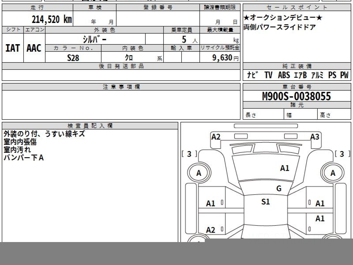
Task: Click the クロ interior color value
Action: [129, 58]
